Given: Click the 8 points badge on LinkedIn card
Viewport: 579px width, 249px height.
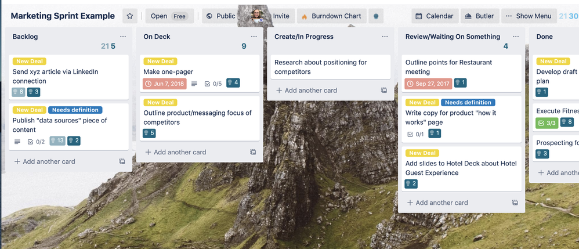Looking at the screenshot, I should point(19,92).
